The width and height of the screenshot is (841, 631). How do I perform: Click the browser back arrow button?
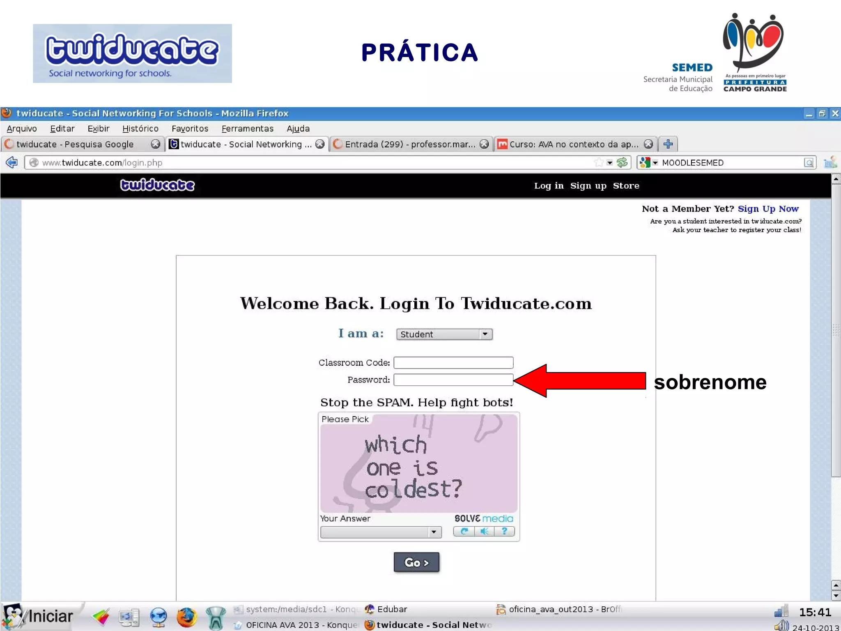tap(11, 163)
